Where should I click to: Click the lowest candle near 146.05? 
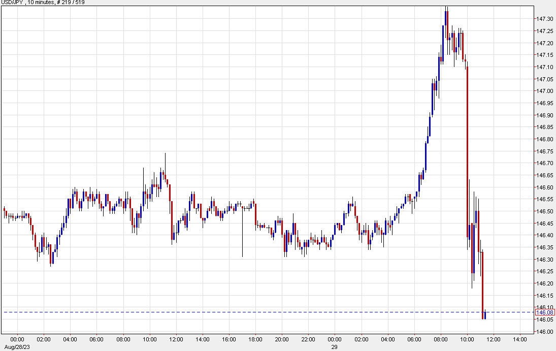(x=483, y=315)
